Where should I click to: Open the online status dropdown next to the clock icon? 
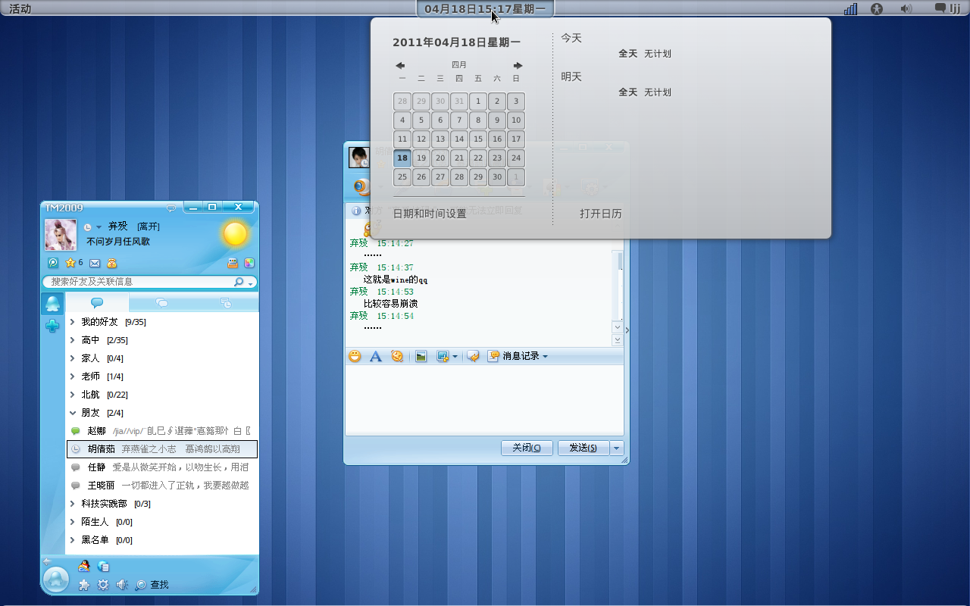(99, 227)
